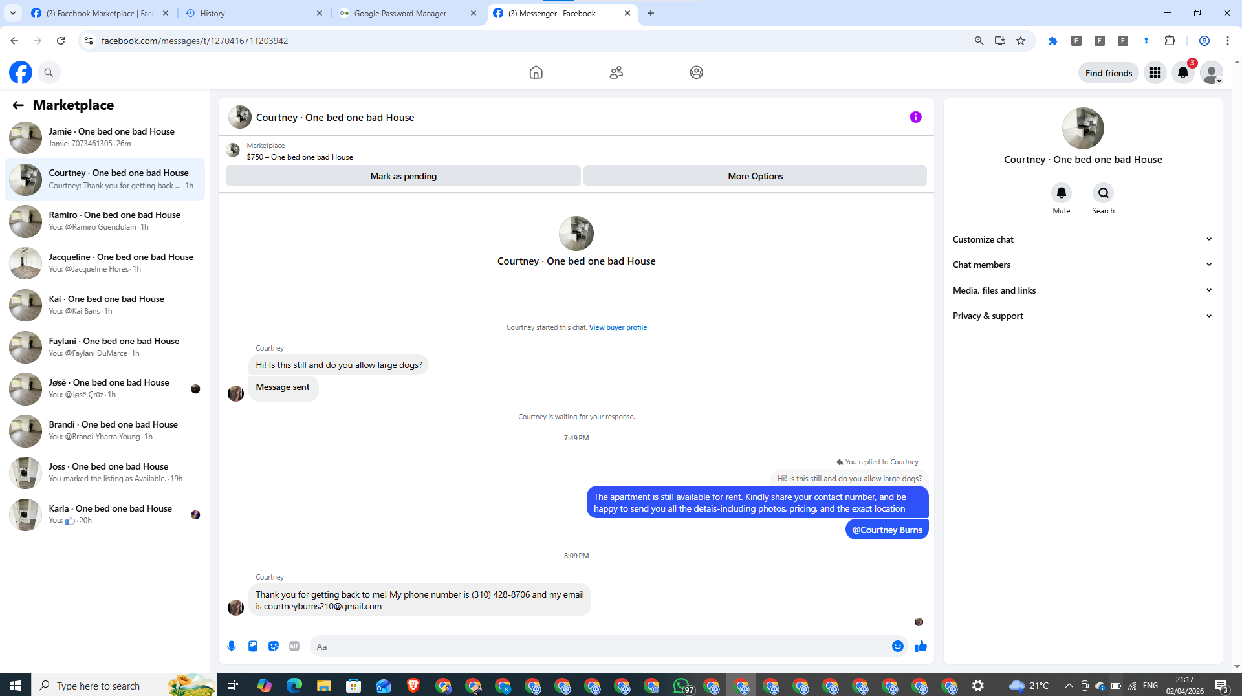Open Windows Start menu
Screen dimensions: 1242x696
16,685
